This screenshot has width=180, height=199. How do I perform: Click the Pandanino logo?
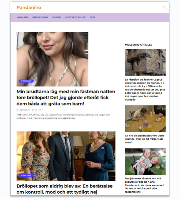click(29, 7)
